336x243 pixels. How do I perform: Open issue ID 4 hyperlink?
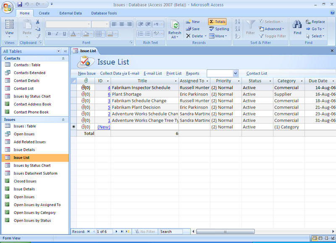coord(109,88)
